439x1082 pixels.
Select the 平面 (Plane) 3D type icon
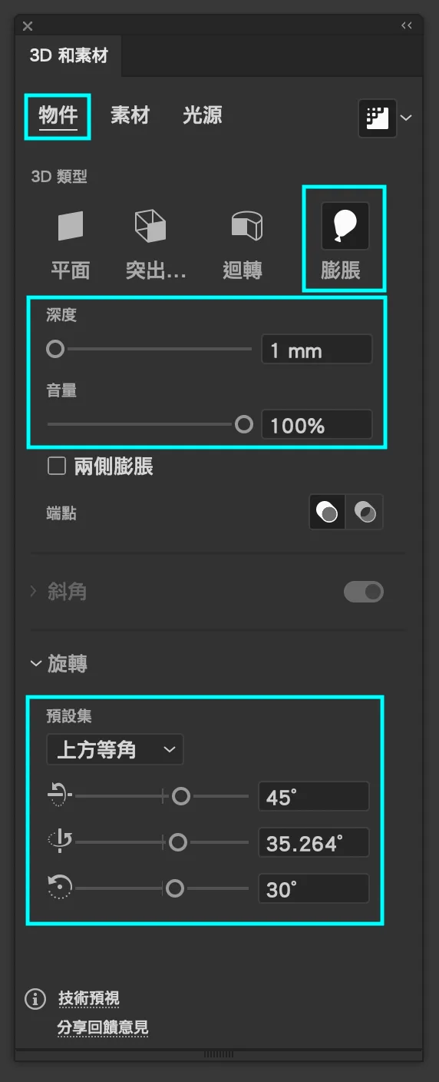pyautogui.click(x=71, y=227)
